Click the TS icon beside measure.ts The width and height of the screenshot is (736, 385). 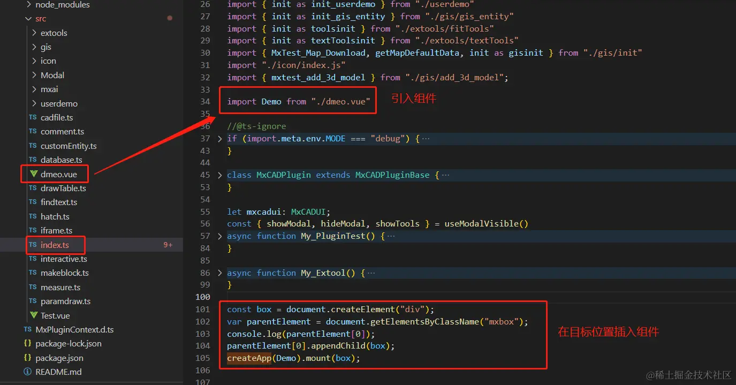point(33,288)
